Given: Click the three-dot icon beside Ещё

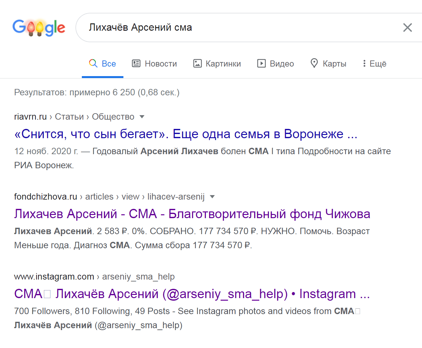Looking at the screenshot, I should [364, 63].
